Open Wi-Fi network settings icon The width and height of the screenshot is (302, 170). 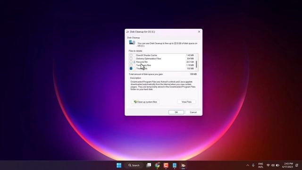(268, 165)
